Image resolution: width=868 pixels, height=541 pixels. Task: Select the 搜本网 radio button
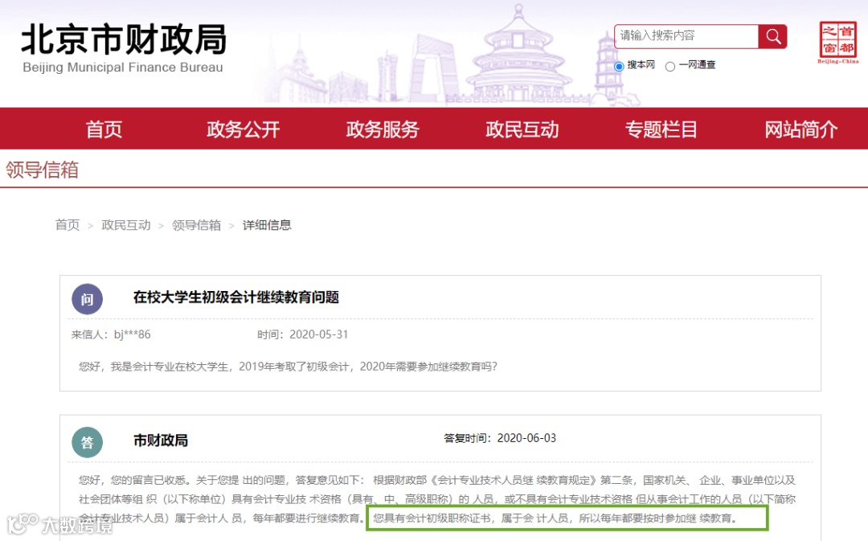pos(619,67)
